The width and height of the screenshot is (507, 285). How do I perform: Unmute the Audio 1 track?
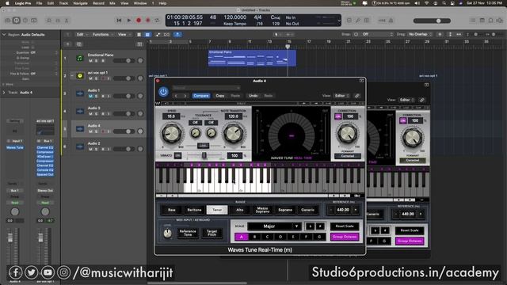pos(90,96)
